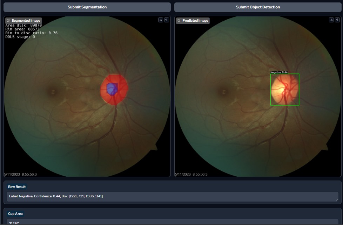Click the small image icon beside Predicted Image label
This screenshot has height=225, width=343.
tap(179, 20)
